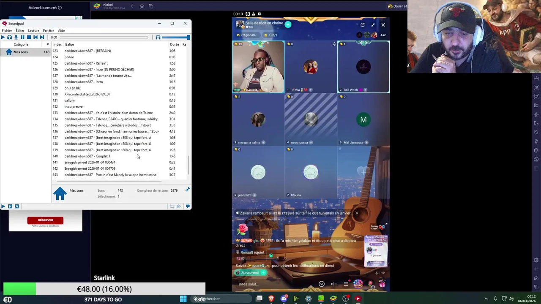541x304 pixels.
Task: Click Soundpad status bar speech bubble icon
Action: pyautogui.click(x=188, y=206)
